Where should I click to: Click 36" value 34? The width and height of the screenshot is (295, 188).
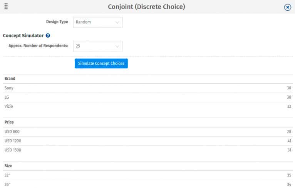[x=289, y=185]
